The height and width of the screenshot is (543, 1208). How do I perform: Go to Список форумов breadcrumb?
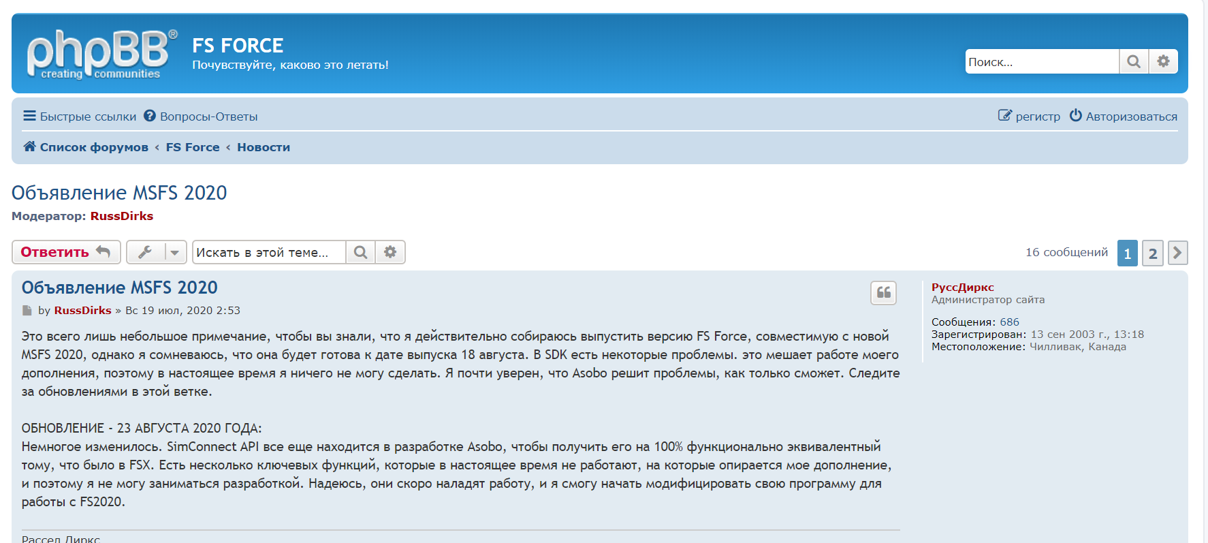coord(94,147)
